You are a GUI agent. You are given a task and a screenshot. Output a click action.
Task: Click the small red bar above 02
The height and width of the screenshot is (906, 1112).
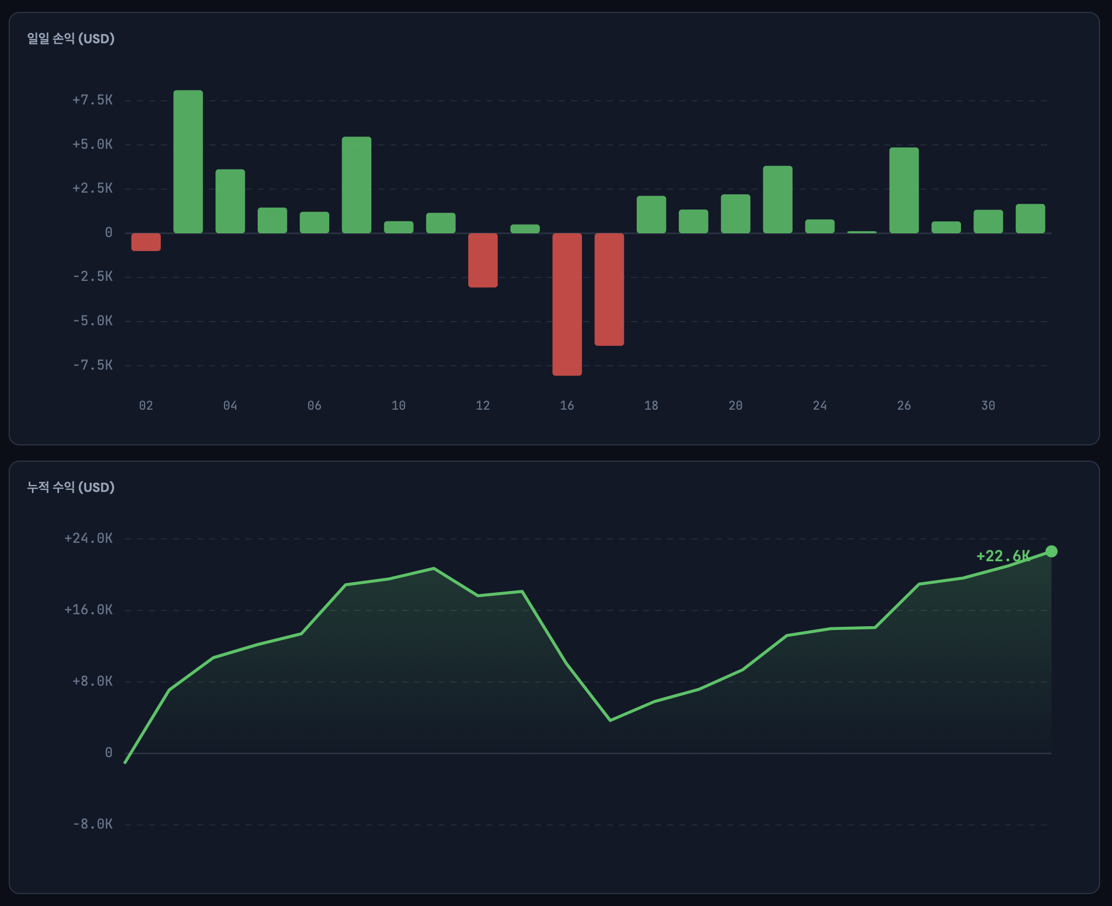click(x=146, y=242)
